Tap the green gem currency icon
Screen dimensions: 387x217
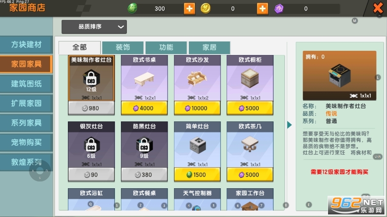132,8
